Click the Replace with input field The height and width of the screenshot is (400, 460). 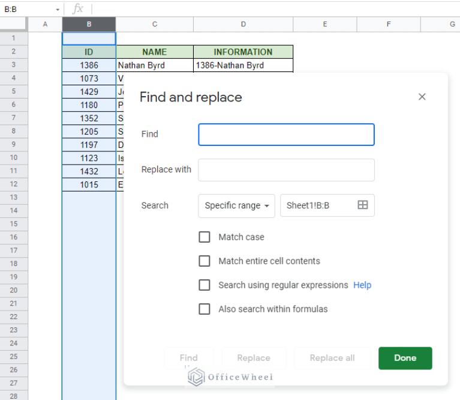click(x=286, y=170)
